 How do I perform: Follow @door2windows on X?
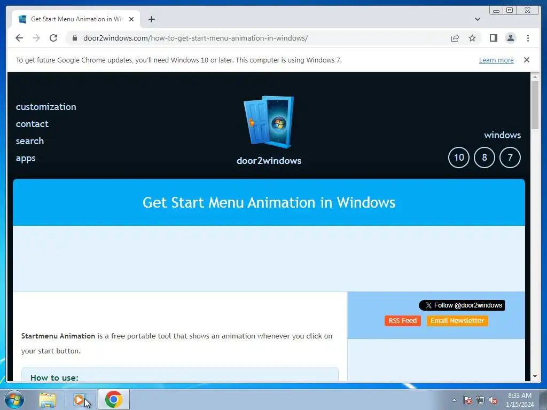462,305
